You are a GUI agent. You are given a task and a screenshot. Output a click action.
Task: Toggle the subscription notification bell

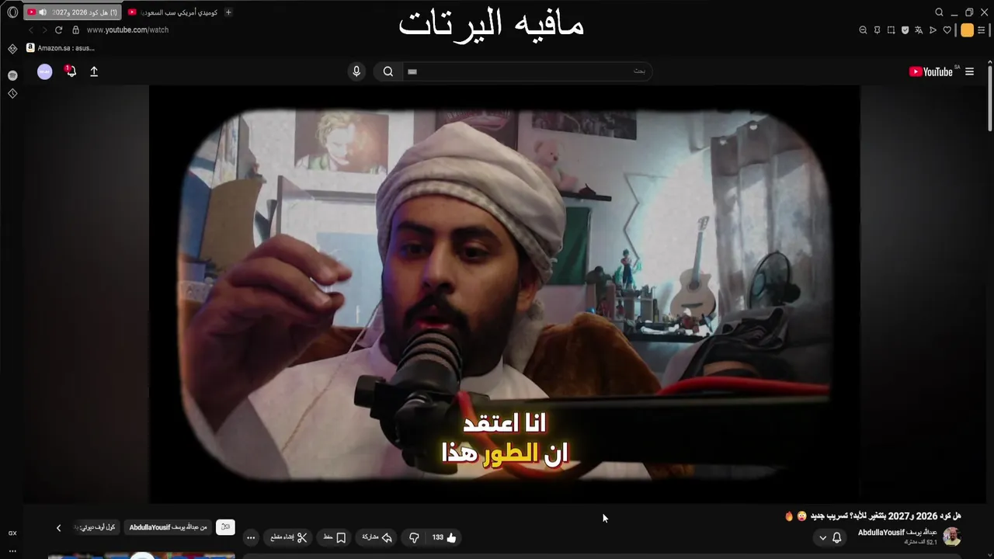click(x=829, y=537)
